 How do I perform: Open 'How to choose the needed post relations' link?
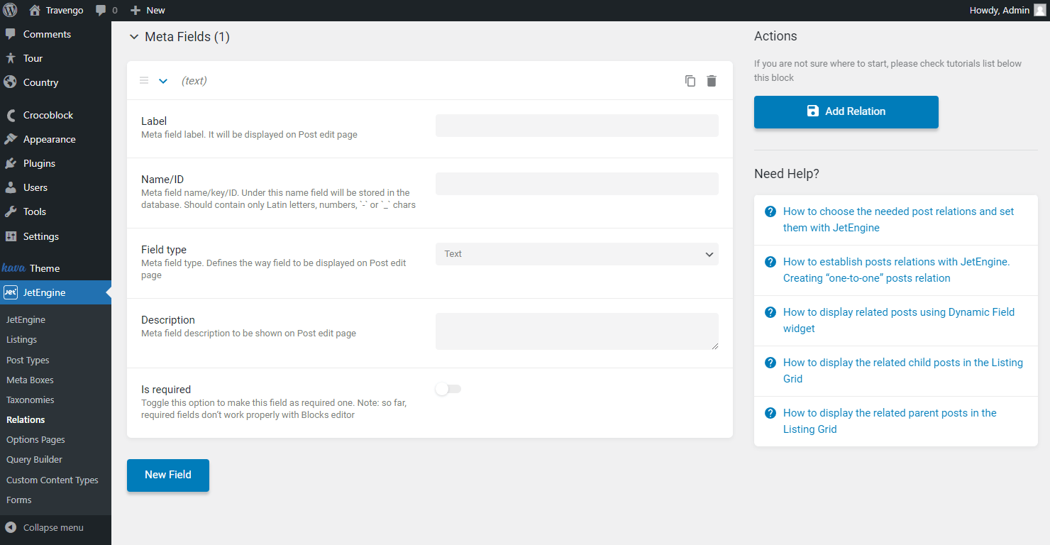pos(899,219)
